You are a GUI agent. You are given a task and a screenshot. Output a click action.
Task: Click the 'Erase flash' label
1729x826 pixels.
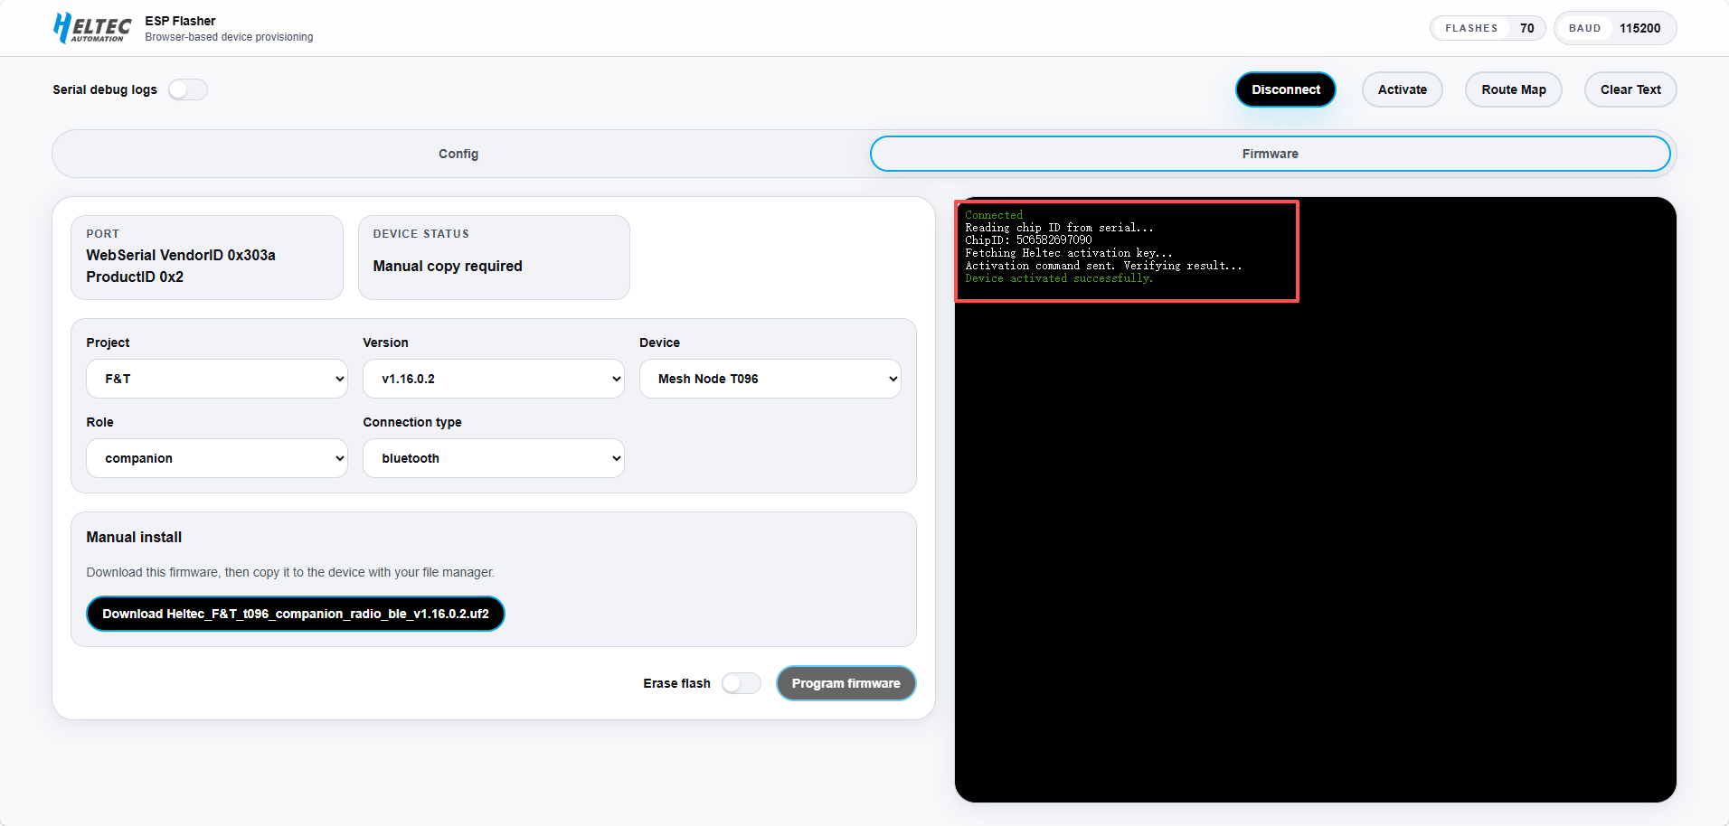click(676, 683)
